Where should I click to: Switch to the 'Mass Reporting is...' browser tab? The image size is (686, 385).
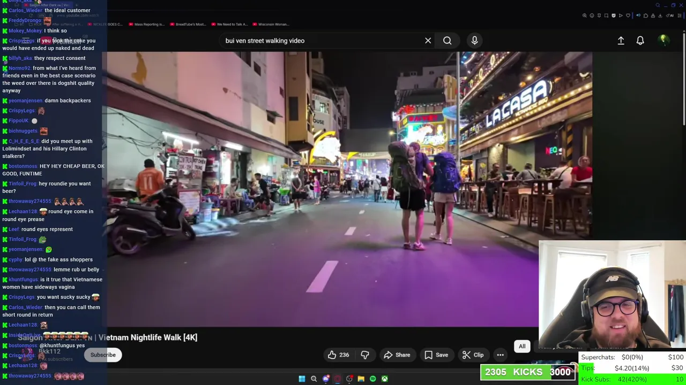146,24
